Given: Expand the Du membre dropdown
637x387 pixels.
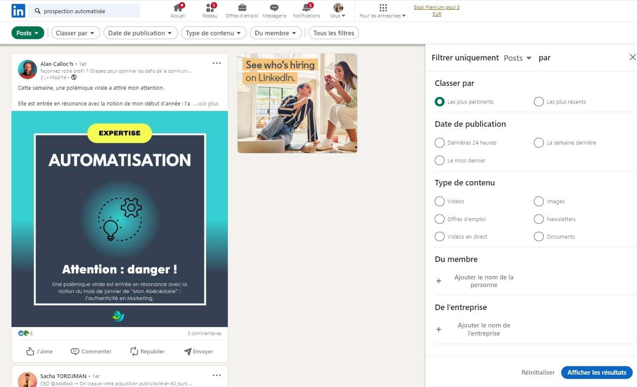Looking at the screenshot, I should 275,33.
